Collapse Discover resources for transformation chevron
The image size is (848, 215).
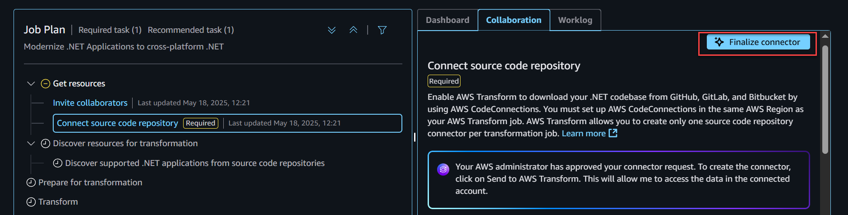click(31, 143)
